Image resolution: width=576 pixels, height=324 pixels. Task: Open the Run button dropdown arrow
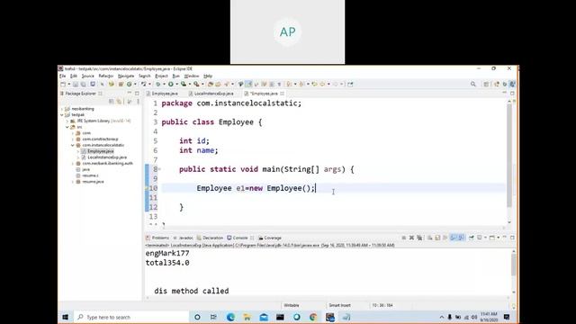click(x=176, y=85)
